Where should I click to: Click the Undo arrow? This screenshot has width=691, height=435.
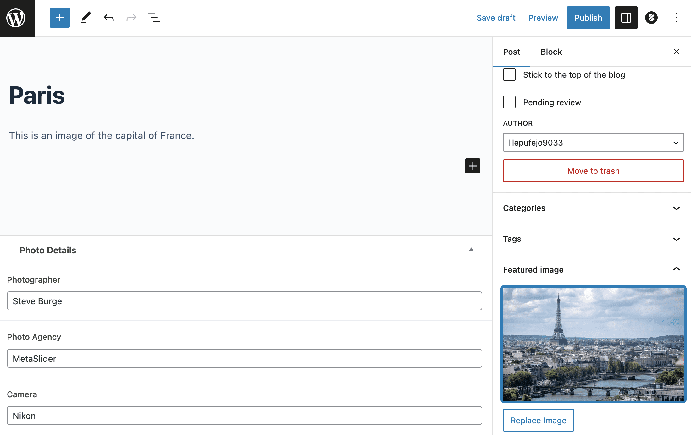[108, 18]
